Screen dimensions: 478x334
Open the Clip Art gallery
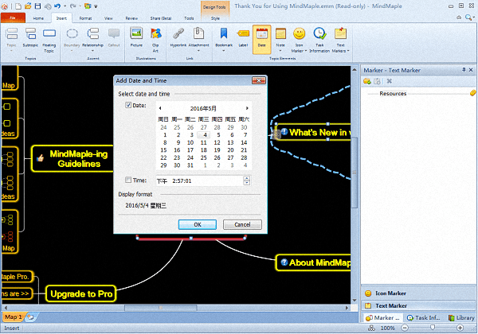[x=156, y=40]
